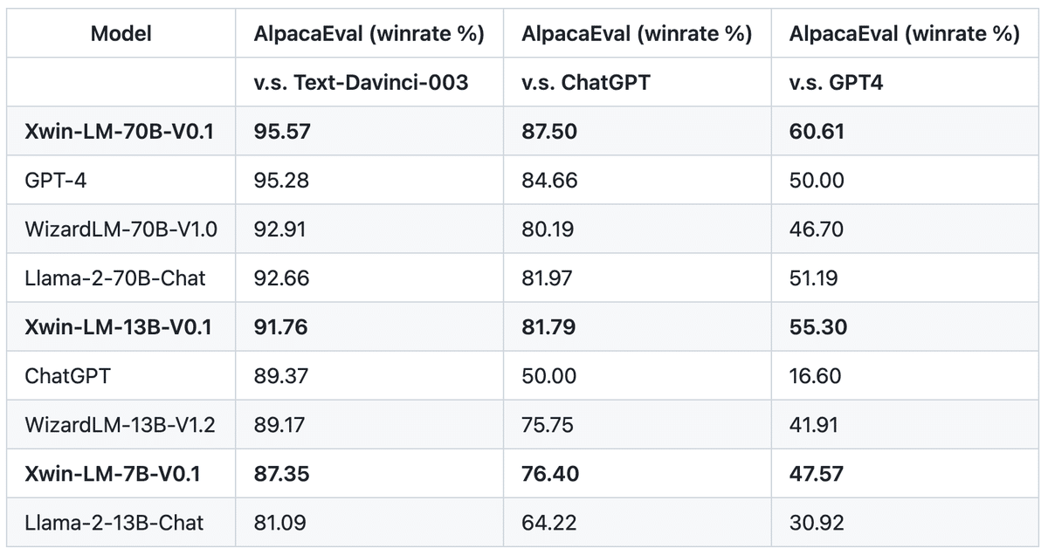Select the Xwin-LM-13B-V0.1 model cell

[x=119, y=327]
